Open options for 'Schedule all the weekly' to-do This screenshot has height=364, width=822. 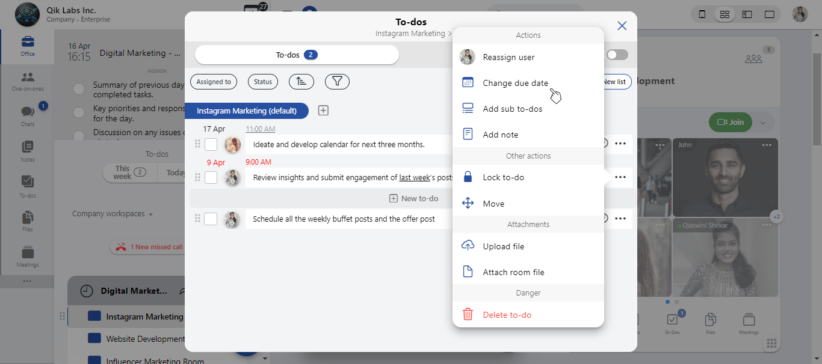pos(620,219)
